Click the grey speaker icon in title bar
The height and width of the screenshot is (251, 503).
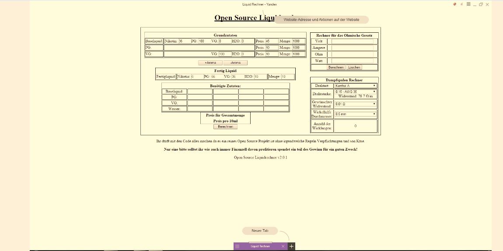(x=461, y=4)
